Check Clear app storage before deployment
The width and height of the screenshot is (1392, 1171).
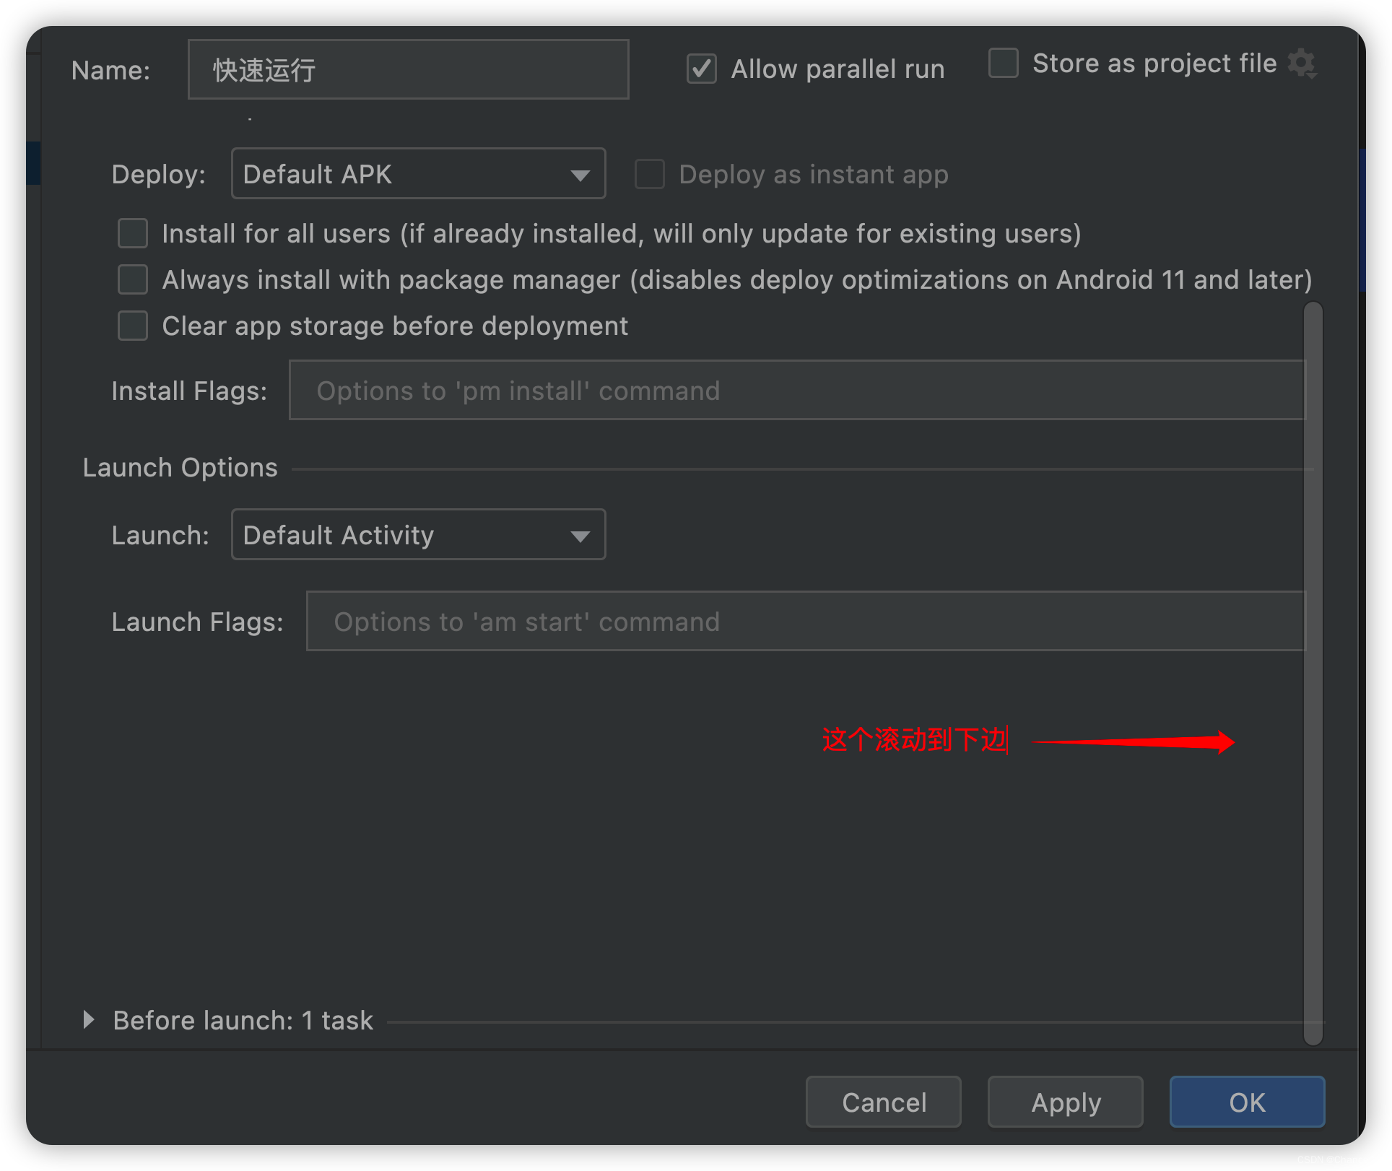point(133,326)
